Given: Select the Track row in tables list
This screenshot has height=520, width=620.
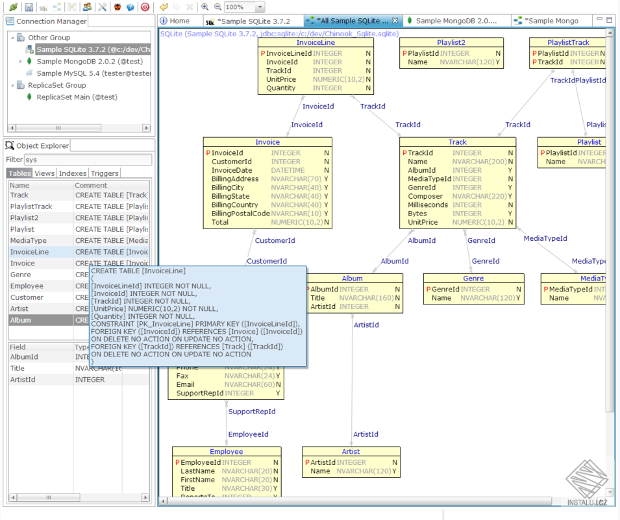Looking at the screenshot, I should (79, 195).
